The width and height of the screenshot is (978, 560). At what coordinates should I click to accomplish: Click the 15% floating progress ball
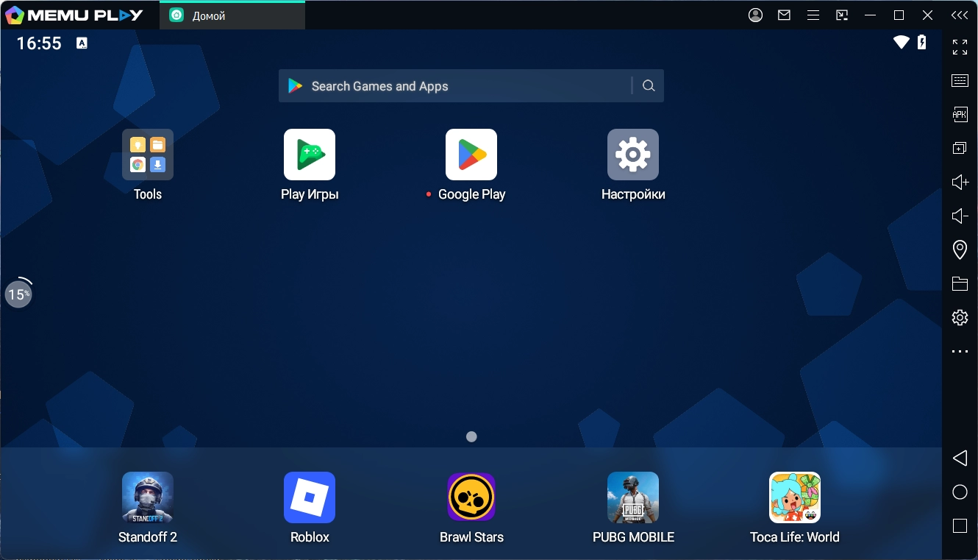(18, 294)
